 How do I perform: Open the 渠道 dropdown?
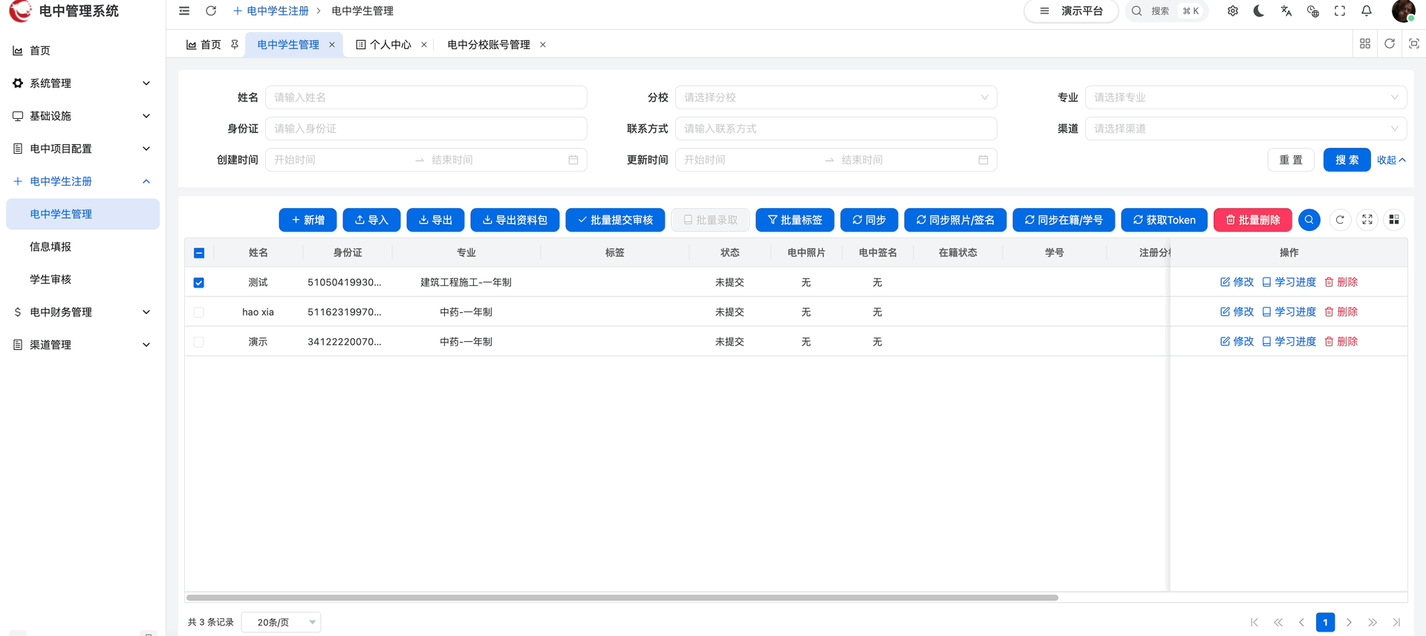click(x=1246, y=129)
